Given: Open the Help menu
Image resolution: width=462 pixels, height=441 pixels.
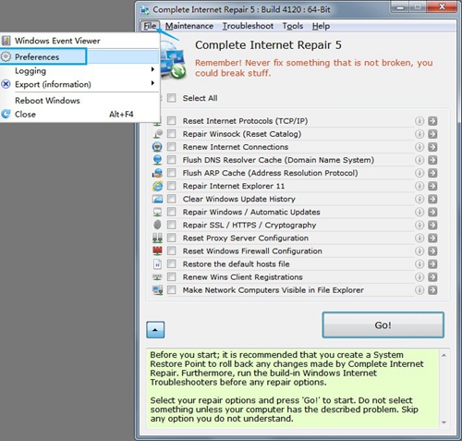Looking at the screenshot, I should (321, 26).
